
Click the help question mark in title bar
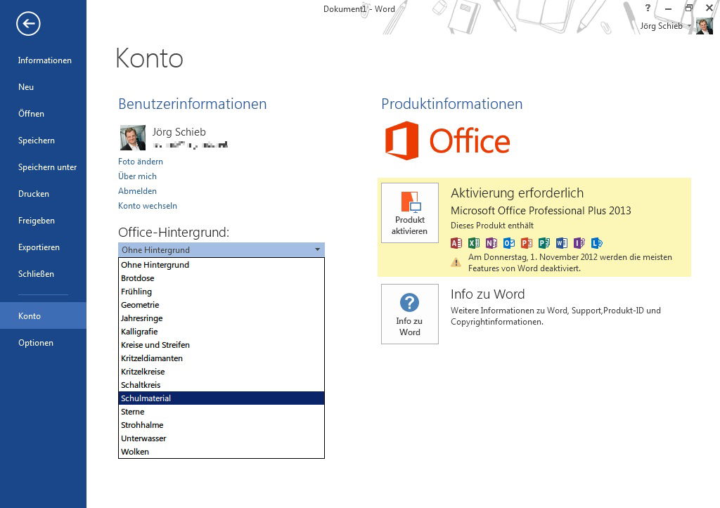(x=648, y=8)
